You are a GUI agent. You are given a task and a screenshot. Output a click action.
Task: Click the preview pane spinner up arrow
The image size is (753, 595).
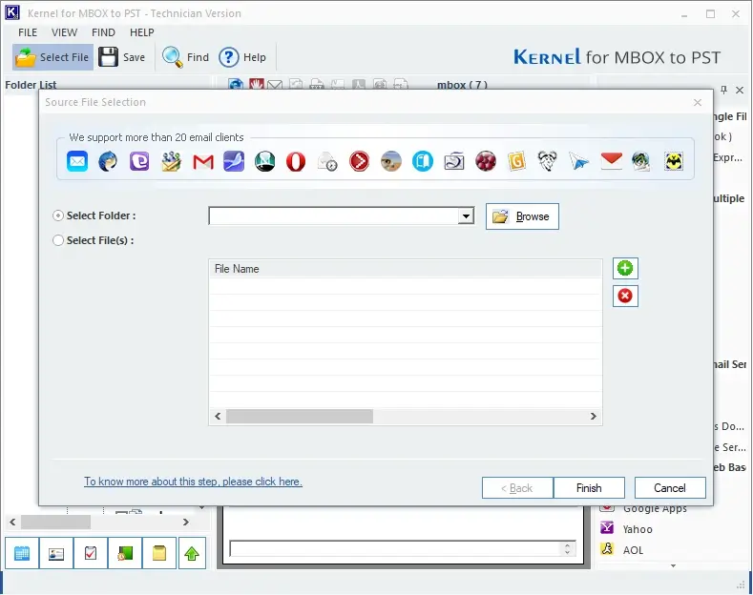(568, 545)
